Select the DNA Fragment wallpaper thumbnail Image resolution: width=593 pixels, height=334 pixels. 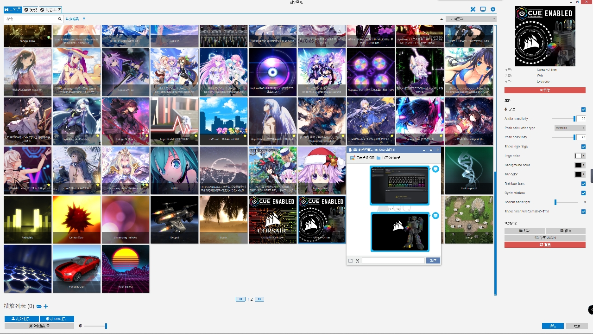(x=469, y=170)
